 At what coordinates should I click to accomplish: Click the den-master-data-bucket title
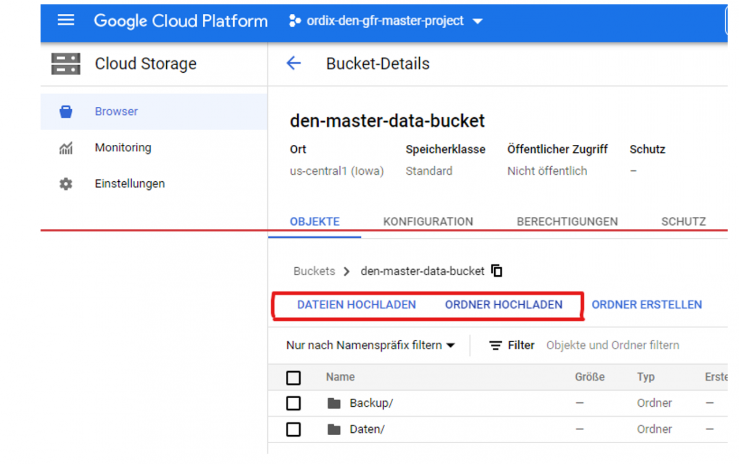pyautogui.click(x=387, y=121)
